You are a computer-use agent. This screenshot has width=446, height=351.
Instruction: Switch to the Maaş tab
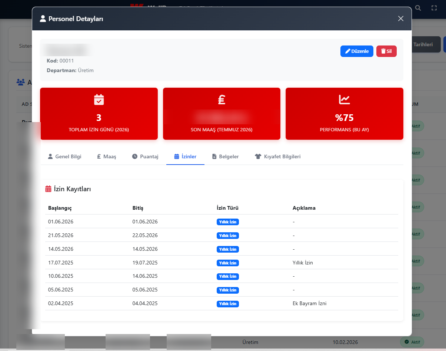pos(107,156)
